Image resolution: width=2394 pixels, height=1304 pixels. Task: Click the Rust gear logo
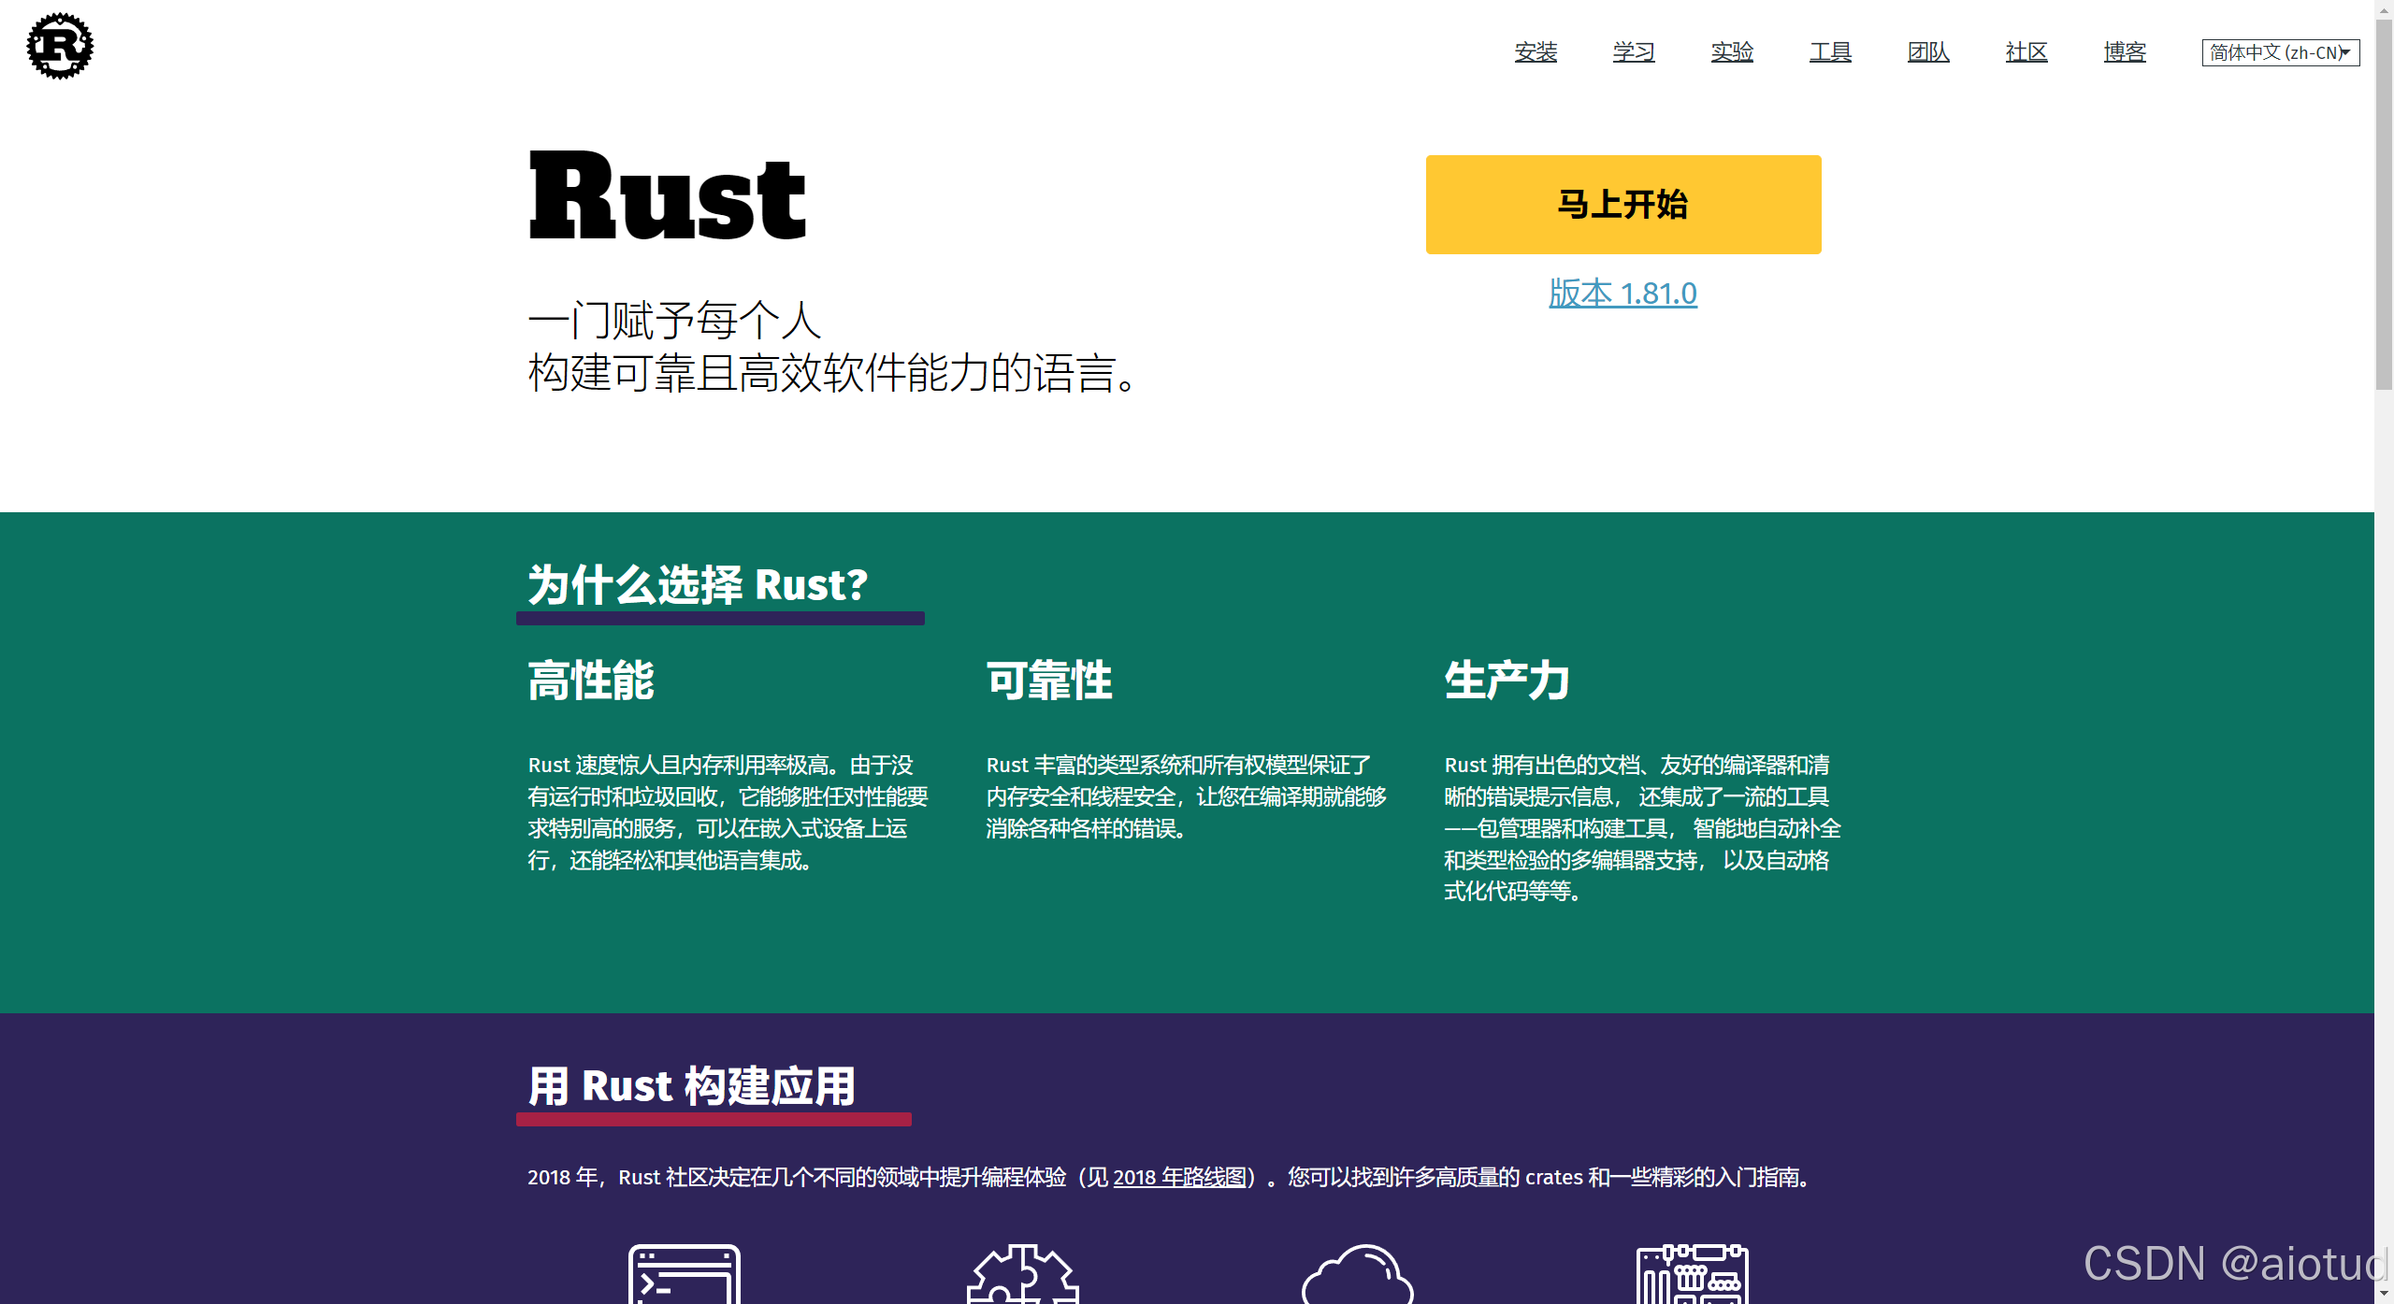pyautogui.click(x=60, y=47)
